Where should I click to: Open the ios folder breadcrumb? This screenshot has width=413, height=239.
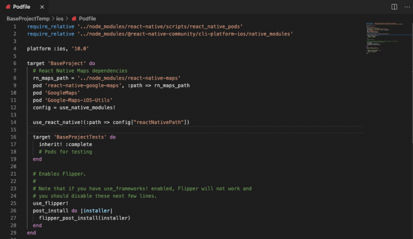coord(60,19)
